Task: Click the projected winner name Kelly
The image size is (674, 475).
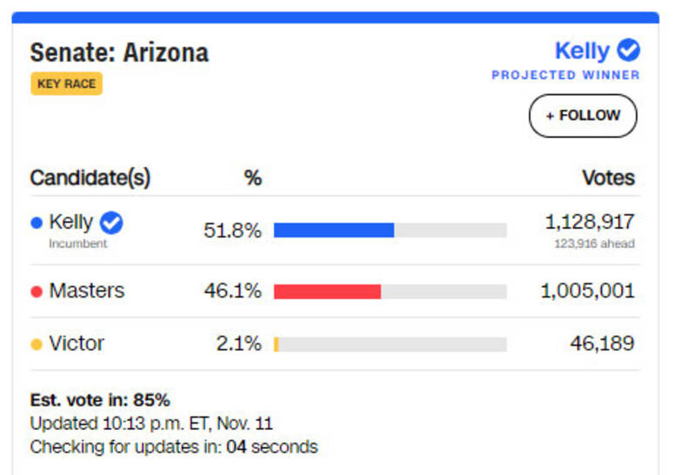Action: coord(581,50)
